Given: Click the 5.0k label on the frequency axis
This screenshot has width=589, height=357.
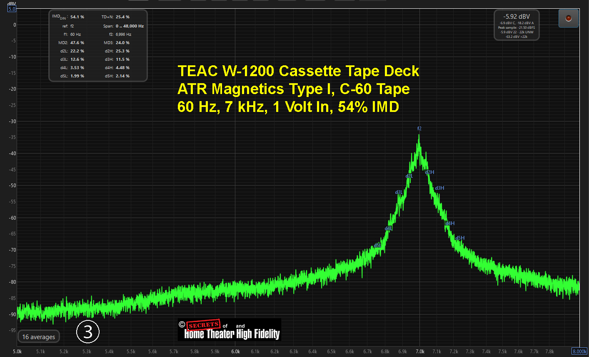Looking at the screenshot, I should click(17, 352).
